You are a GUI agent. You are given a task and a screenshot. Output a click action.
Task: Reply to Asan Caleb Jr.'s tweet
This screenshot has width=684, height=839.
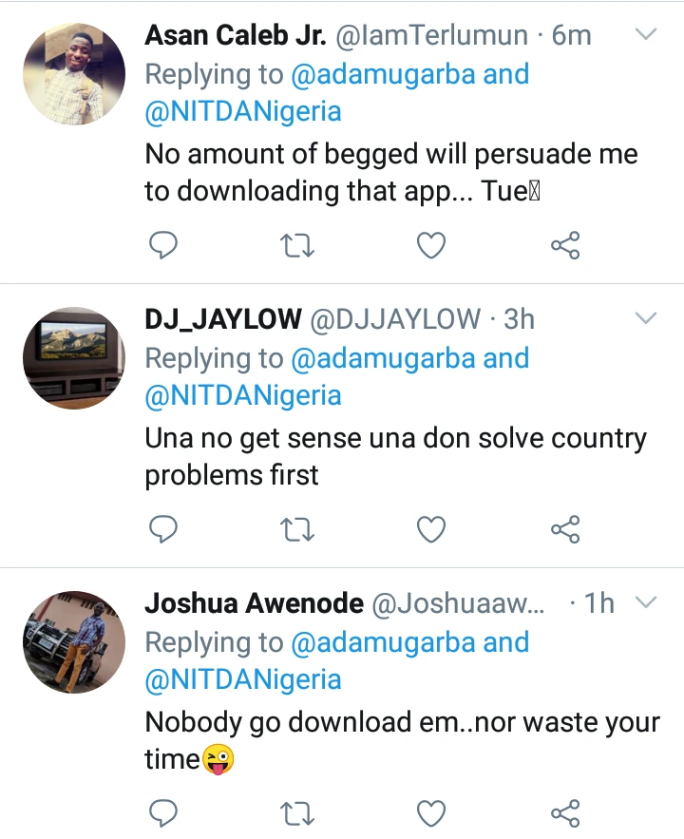pos(164,246)
